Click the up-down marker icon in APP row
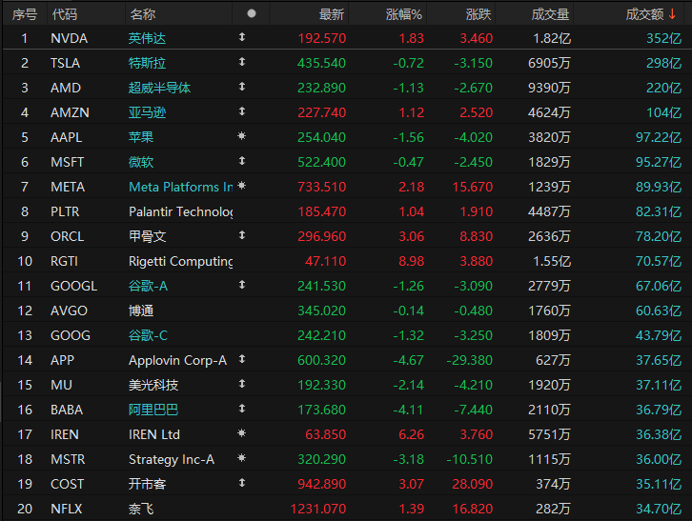692x521 pixels. 242,359
